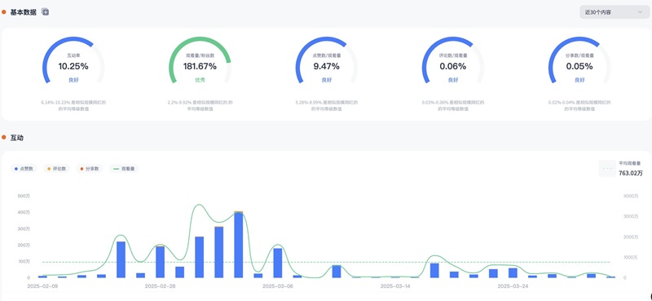Click the tallest blue bar in the chart
This screenshot has height=301, width=652.
[x=238, y=245]
